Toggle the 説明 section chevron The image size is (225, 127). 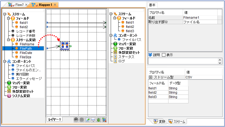pyautogui.click(x=150, y=55)
